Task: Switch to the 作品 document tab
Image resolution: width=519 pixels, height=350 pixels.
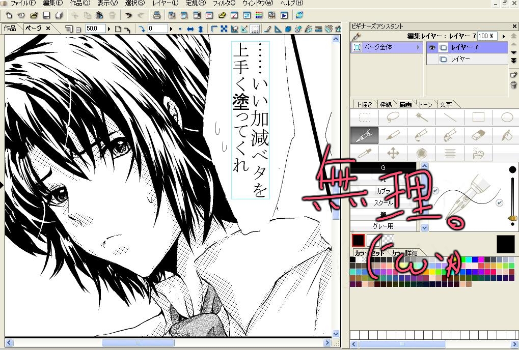Action: (10, 28)
